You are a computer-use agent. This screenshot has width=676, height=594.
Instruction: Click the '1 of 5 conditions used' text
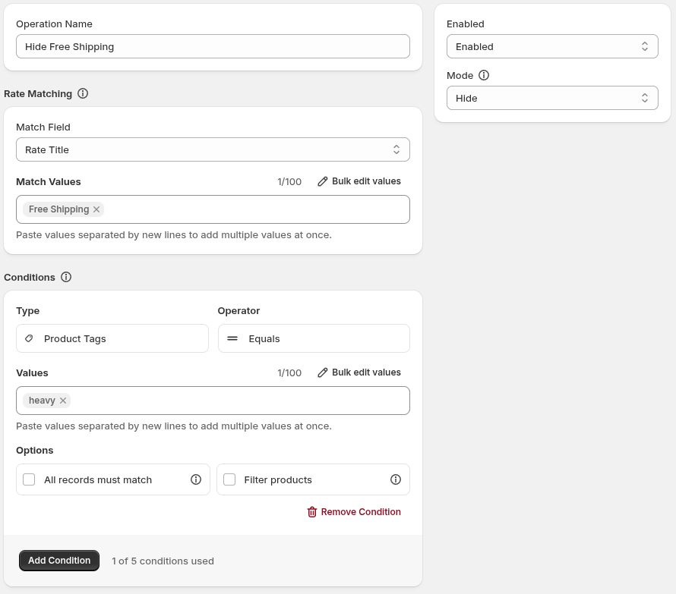163,561
